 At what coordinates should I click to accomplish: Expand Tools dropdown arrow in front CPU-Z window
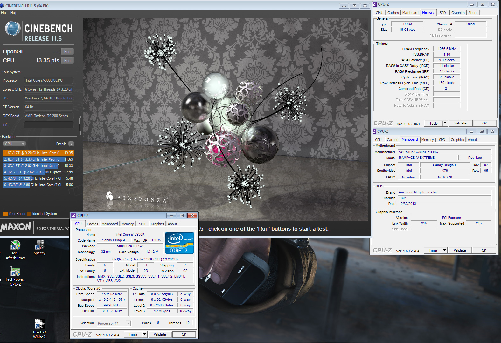(x=144, y=334)
